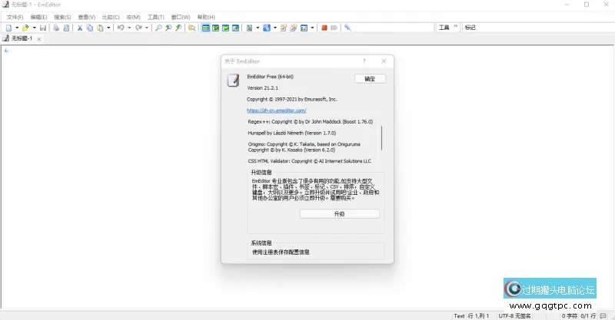Screen dimensions: 615x320
Task: Expand the Open file dropdown arrow
Action: pos(34,28)
